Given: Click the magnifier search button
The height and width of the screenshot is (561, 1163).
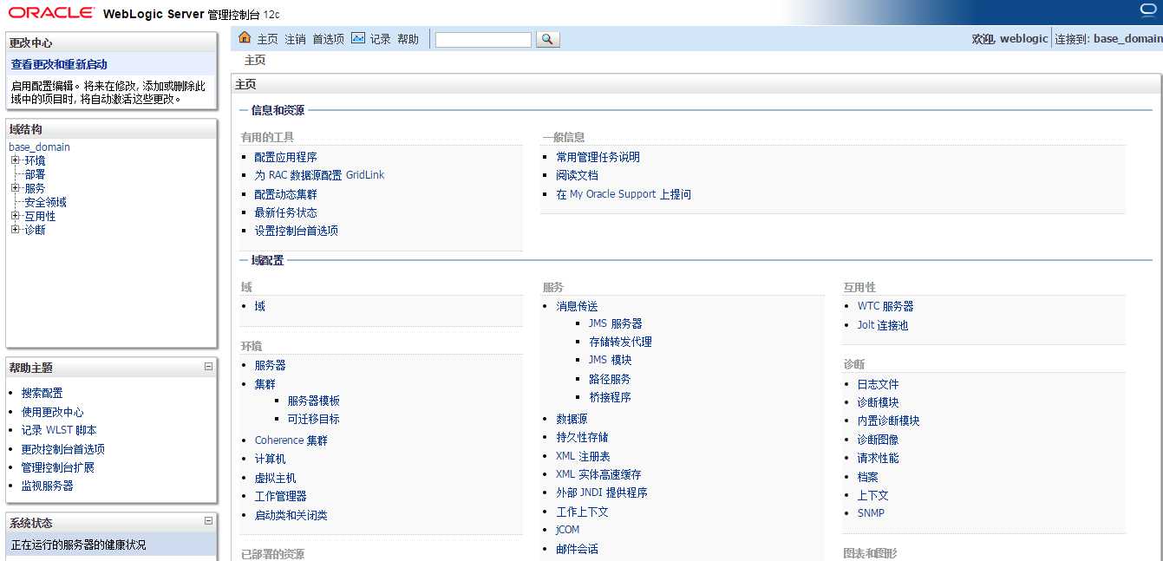Looking at the screenshot, I should pyautogui.click(x=548, y=39).
